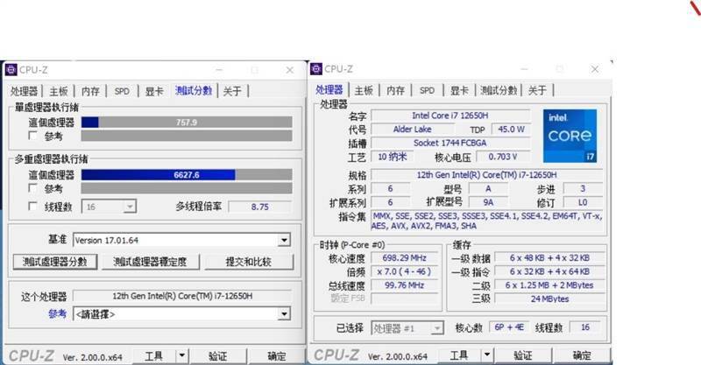Click the empty reference bar under single-thread score
Image resolution: width=701 pixels, height=365 pixels.
(x=187, y=136)
